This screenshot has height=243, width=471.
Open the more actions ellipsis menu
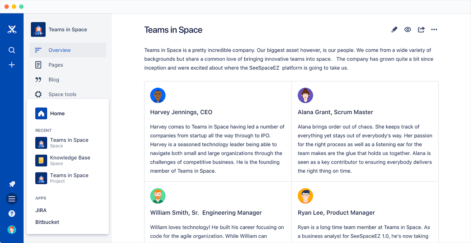pos(434,29)
